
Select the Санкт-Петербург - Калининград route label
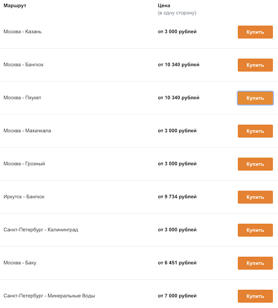[41, 230]
